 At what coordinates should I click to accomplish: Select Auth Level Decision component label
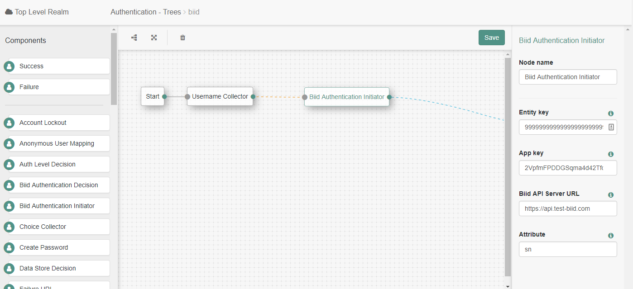48,164
